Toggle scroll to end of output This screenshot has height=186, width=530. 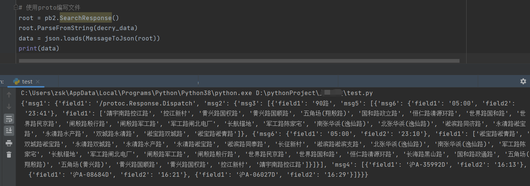(9, 131)
